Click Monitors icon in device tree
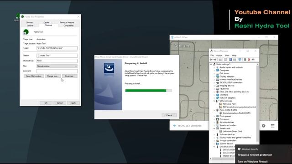This screenshot has height=164, width=292. pyautogui.click(x=217, y=95)
